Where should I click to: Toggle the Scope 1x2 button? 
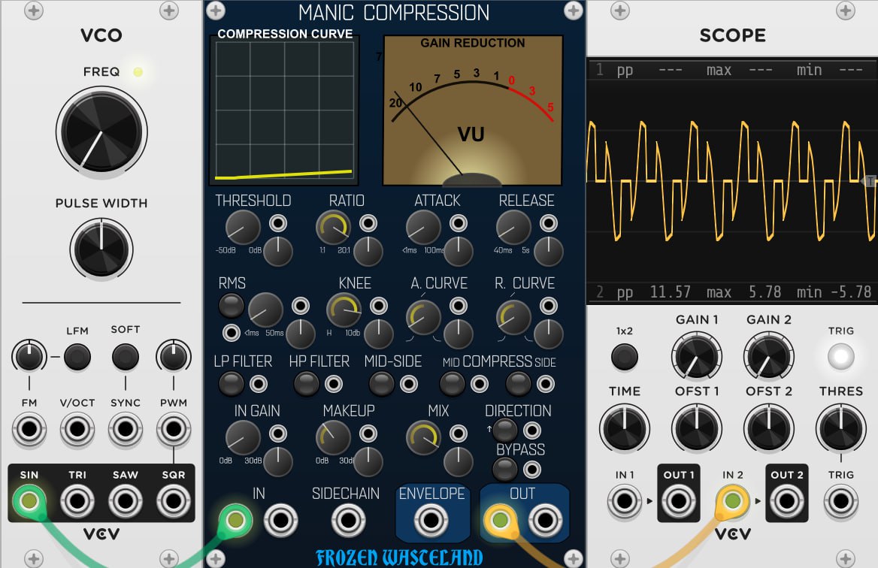625,357
